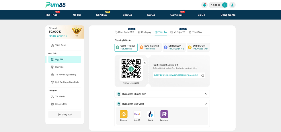This screenshot has height=132, width=281.
Task: Open Đá Gà menu
Action: pos(151,15)
